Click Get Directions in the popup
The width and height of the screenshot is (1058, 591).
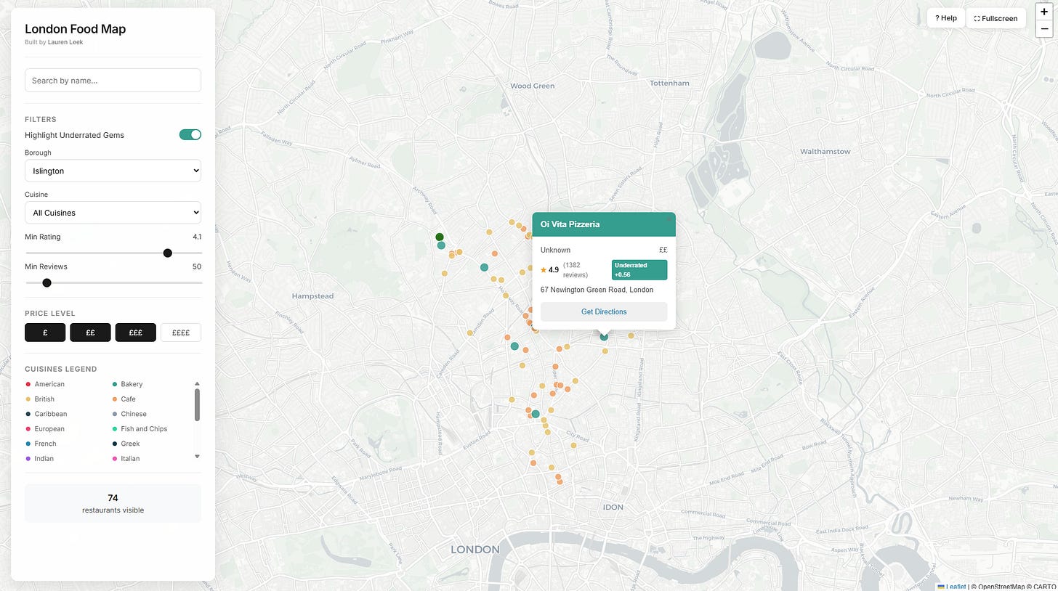tap(604, 311)
